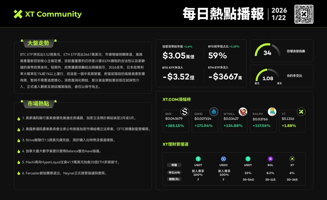Click the 35-115 term cell
This screenshot has height=200, width=327.
tap(270, 180)
